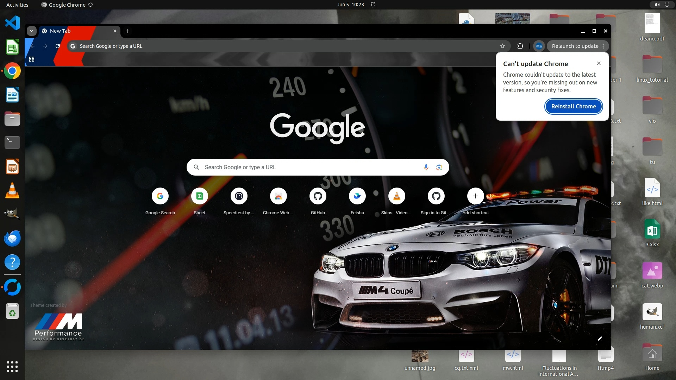Open the Chrome three-dot menu
Screen dimensions: 676x380
click(x=603, y=46)
